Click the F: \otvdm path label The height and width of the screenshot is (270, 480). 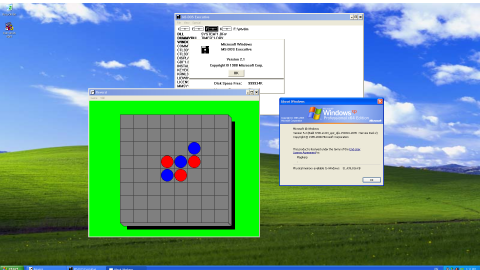241,29
